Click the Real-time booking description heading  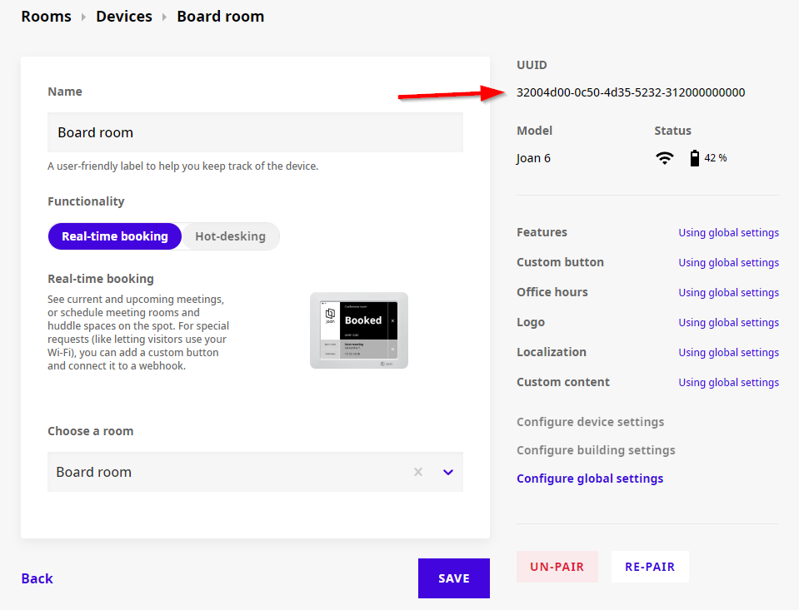coord(101,279)
